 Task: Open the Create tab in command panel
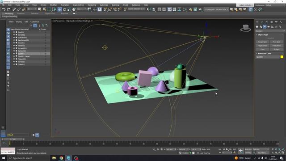coord(257,22)
